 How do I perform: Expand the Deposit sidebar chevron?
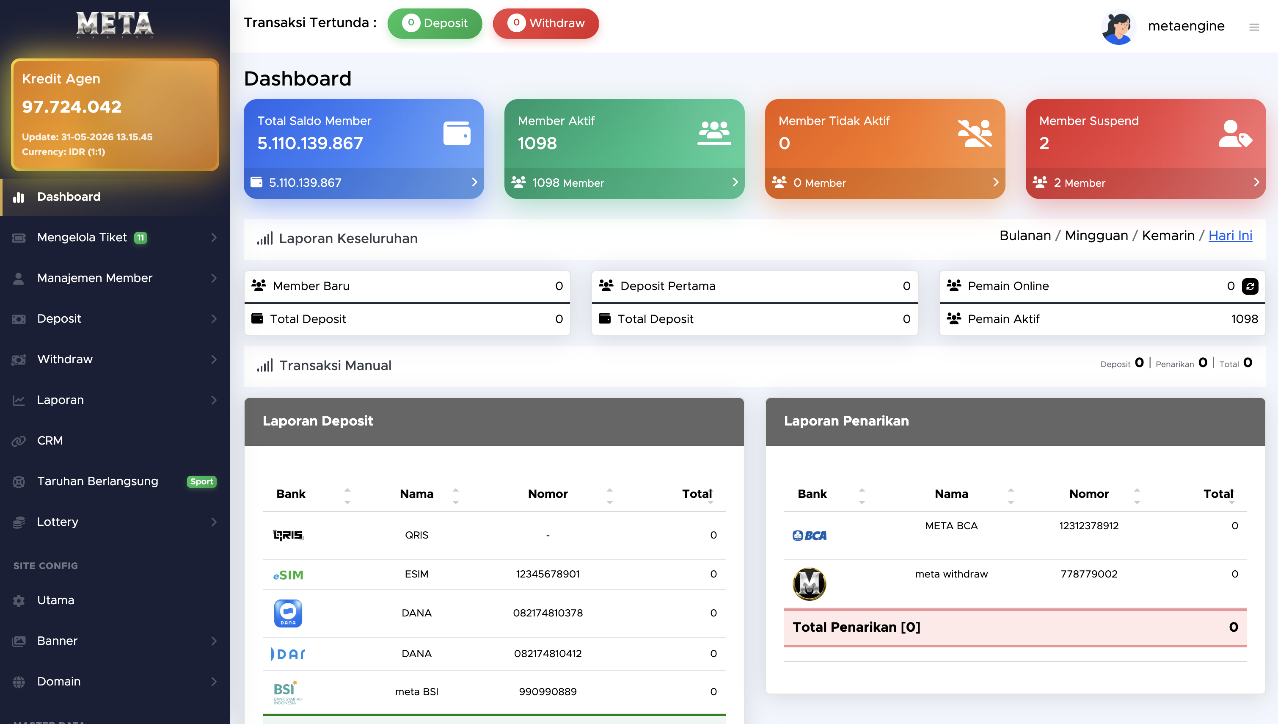pos(214,319)
